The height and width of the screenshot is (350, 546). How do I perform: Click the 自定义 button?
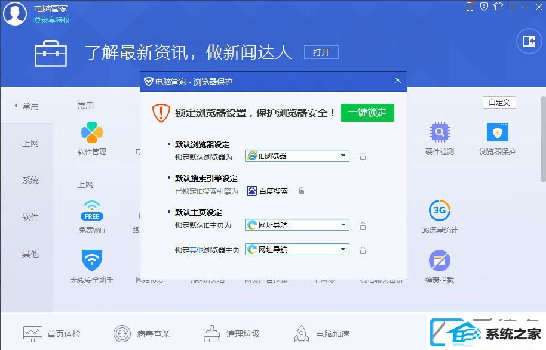(x=499, y=102)
